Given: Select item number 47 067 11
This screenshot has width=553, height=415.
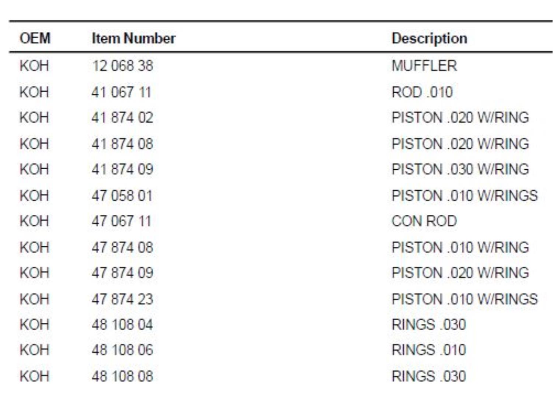Looking at the screenshot, I should pyautogui.click(x=122, y=221).
